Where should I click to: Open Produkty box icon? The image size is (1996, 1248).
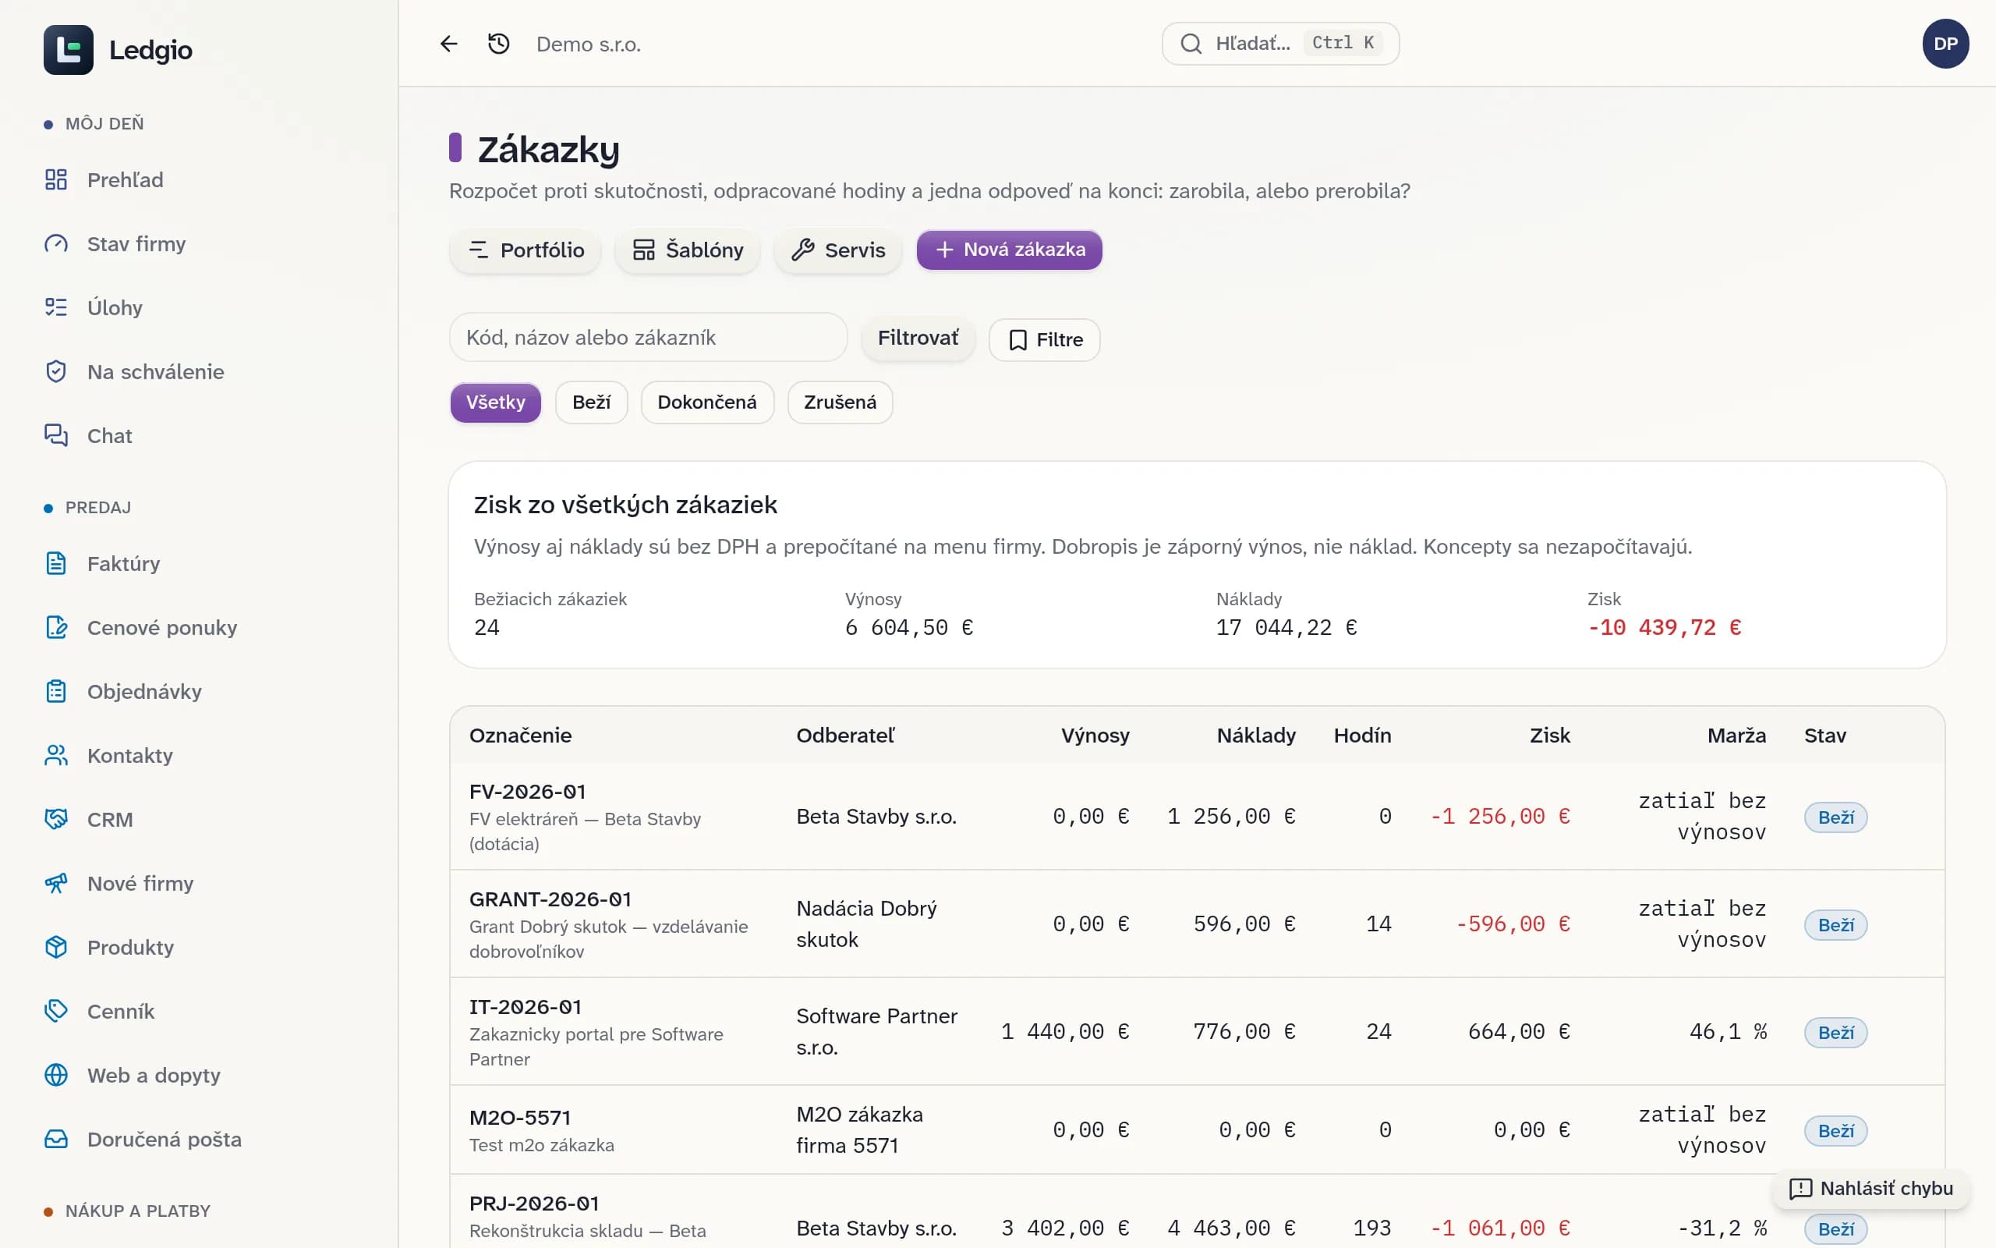pyautogui.click(x=56, y=948)
